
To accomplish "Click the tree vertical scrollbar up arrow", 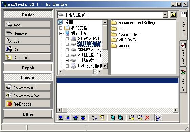I will click(105, 22).
